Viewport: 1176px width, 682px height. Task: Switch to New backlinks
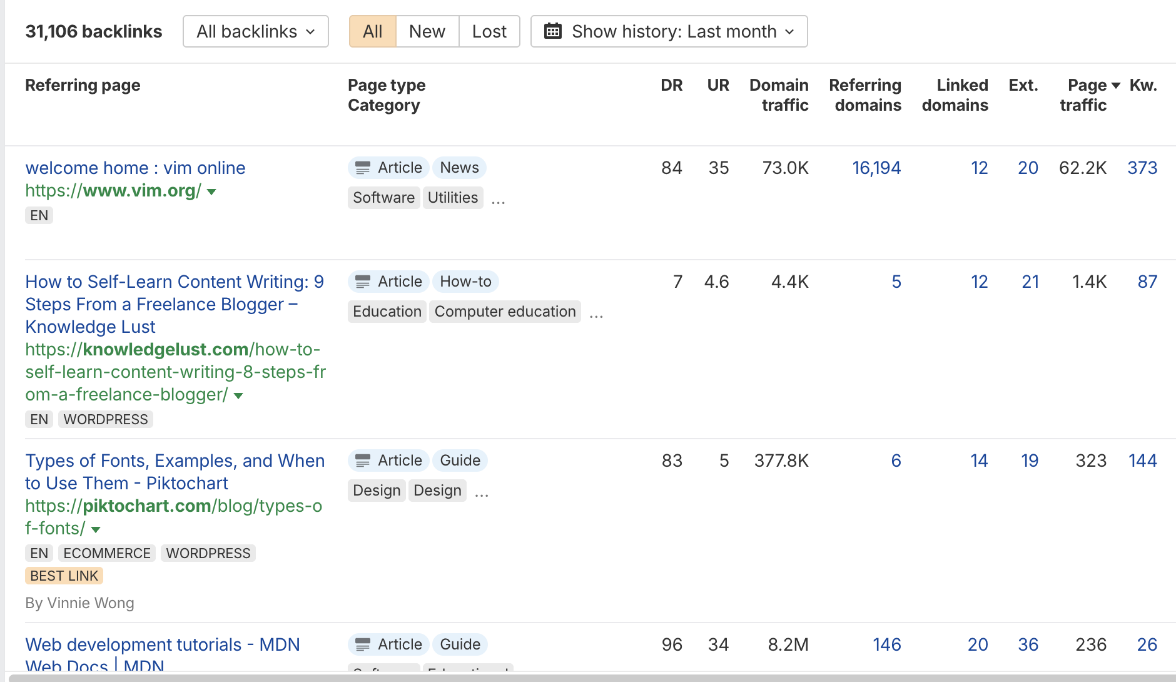pyautogui.click(x=427, y=31)
